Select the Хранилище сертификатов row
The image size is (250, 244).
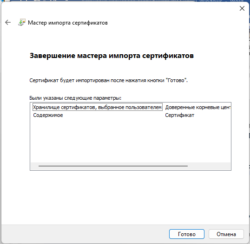[x=98, y=107]
